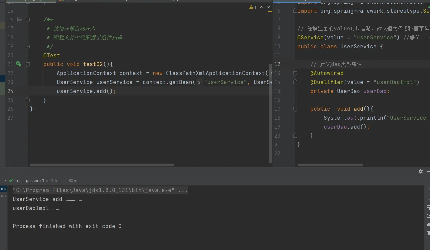Viewport: 430px width, 250px height.
Task: Toggle rendered doc comment icon at line 16
Action: point(20,20)
